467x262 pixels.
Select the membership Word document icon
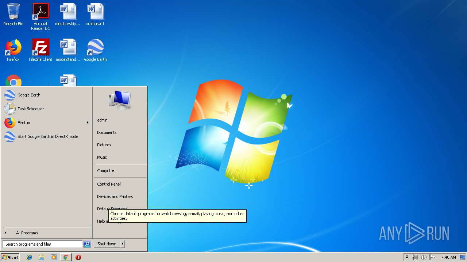click(x=68, y=15)
